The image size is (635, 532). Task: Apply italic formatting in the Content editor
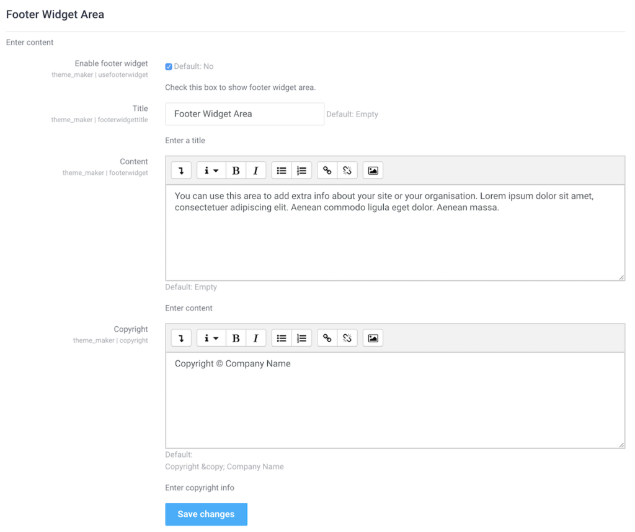(x=255, y=170)
